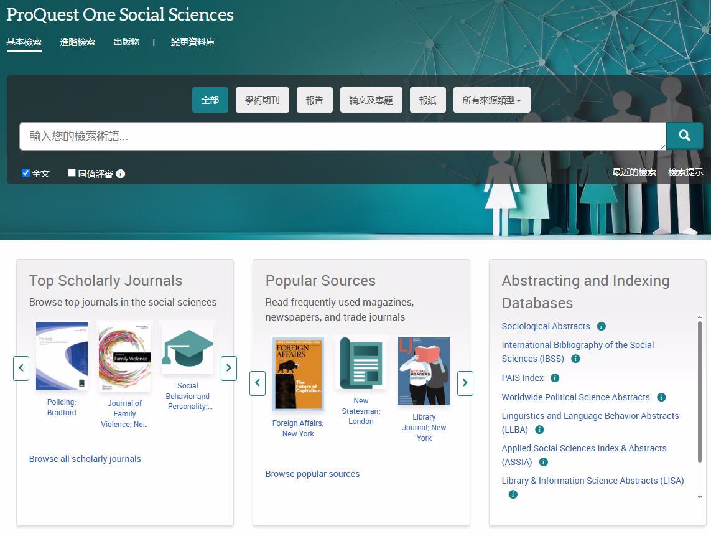This screenshot has height=536, width=711.
Task: Click info icon next to Sociological Abstracts
Action: [602, 326]
